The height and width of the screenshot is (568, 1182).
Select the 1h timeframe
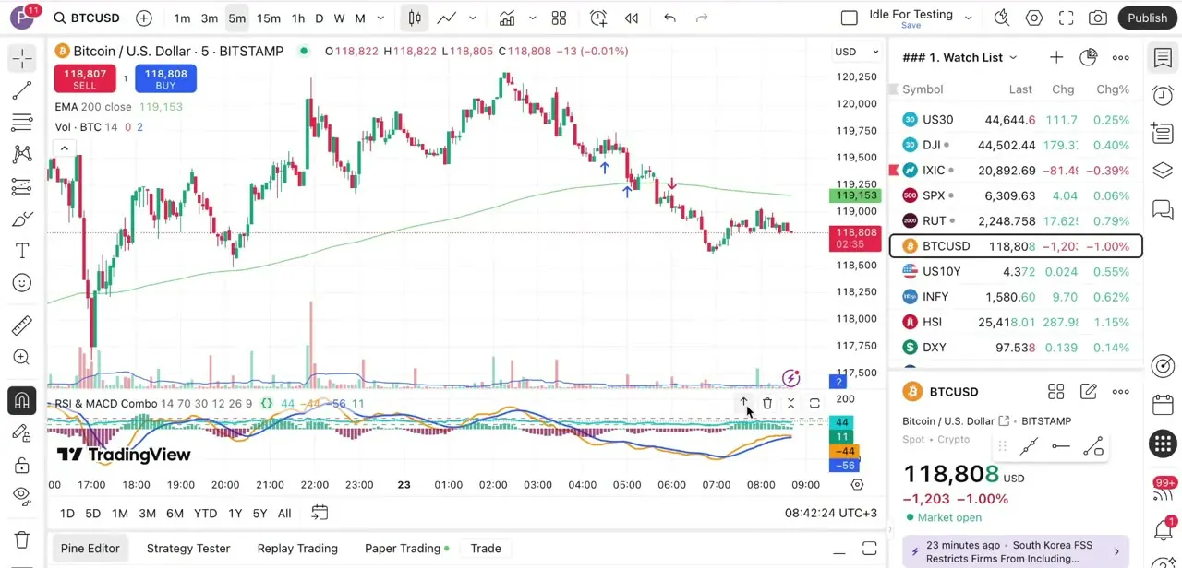point(298,18)
